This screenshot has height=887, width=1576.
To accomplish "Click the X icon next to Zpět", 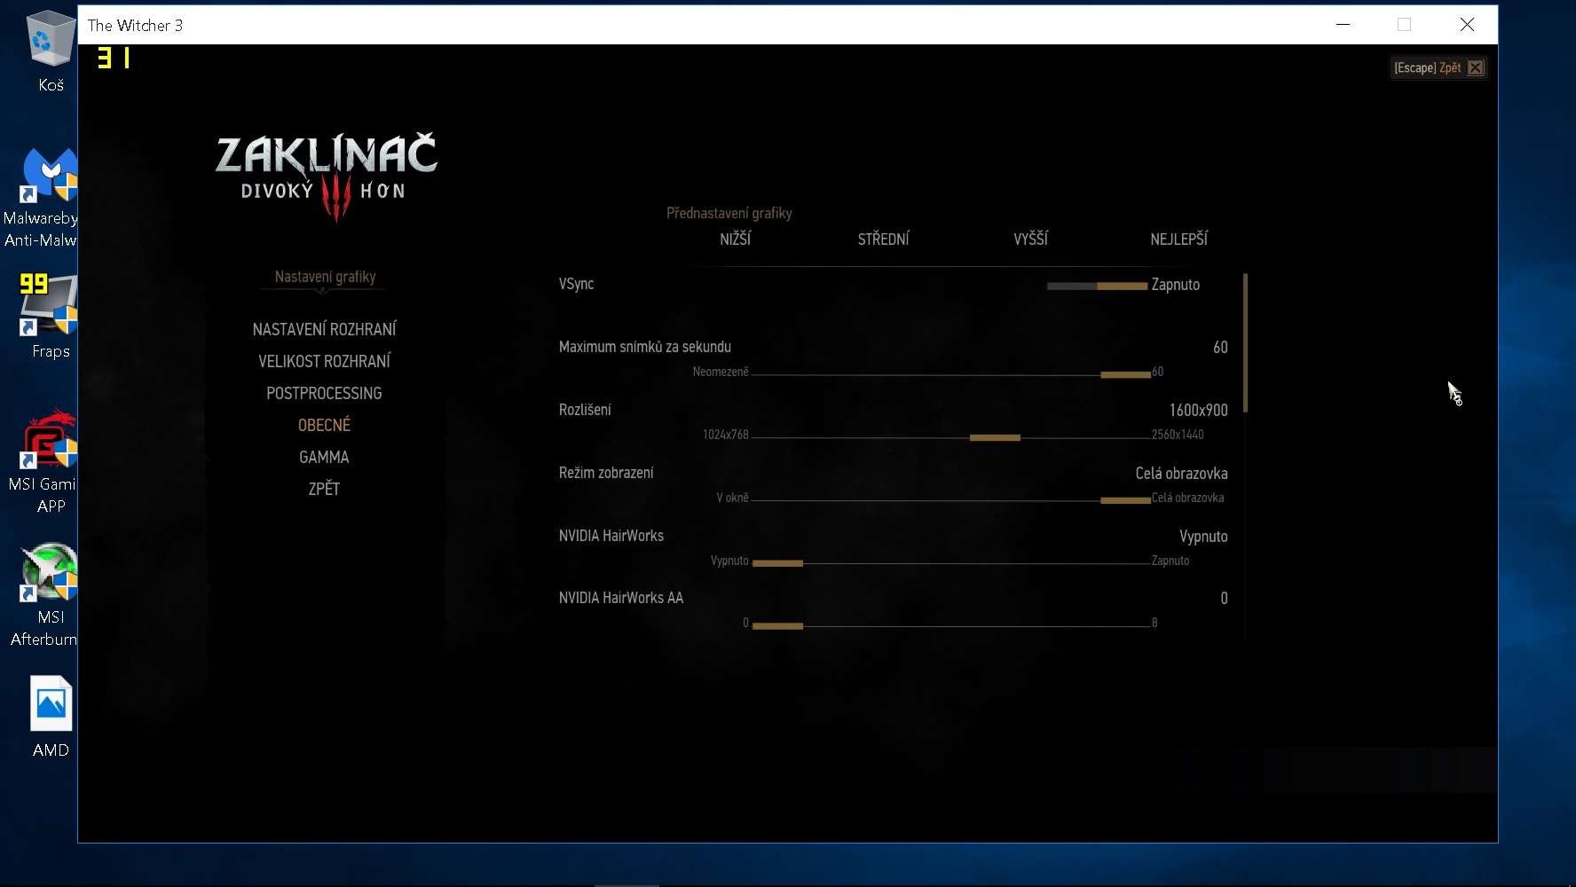I will (x=1475, y=67).
